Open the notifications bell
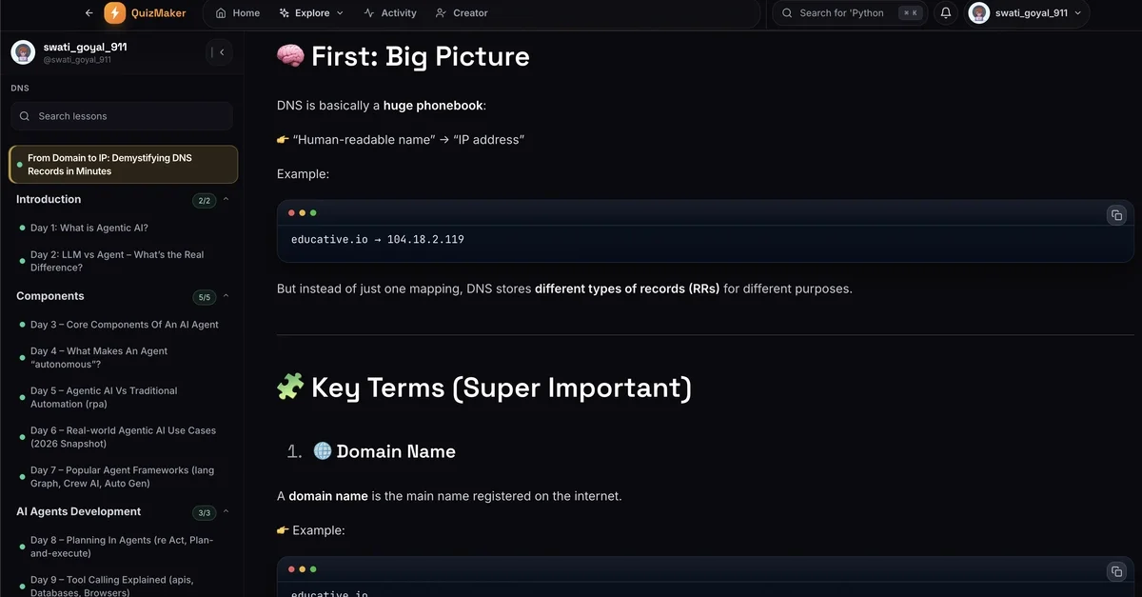This screenshot has height=597, width=1142. click(946, 13)
